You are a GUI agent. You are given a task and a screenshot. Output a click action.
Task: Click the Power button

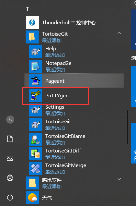point(10,197)
